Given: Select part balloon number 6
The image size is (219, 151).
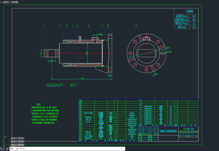Looking at the screenshot, I should (x=89, y=26).
